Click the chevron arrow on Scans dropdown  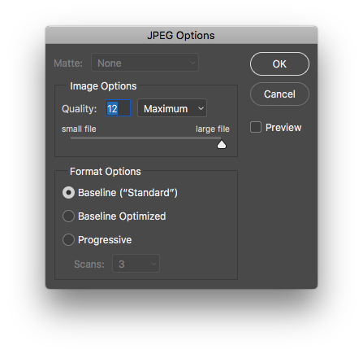[153, 264]
